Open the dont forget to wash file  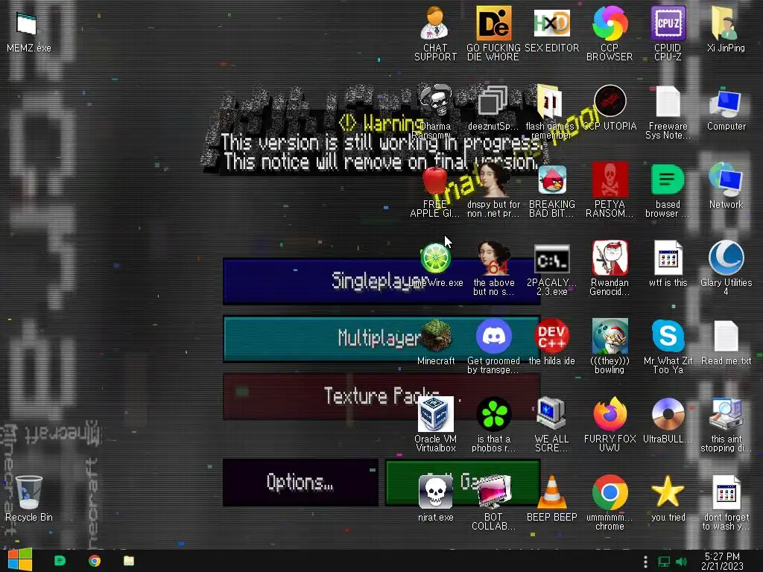coord(726,492)
